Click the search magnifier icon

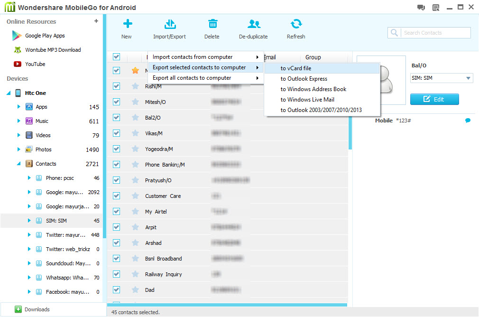click(x=395, y=33)
